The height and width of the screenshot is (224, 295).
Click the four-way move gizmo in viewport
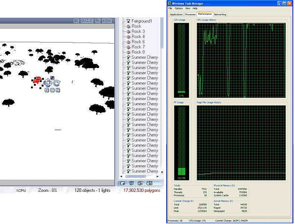[47, 83]
